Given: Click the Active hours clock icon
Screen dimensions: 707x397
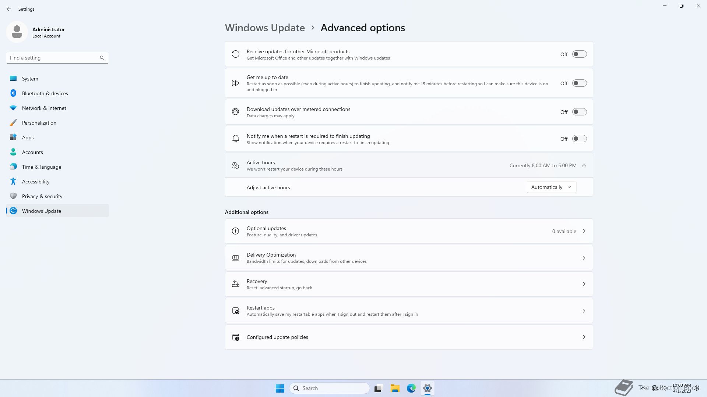Looking at the screenshot, I should [x=236, y=165].
